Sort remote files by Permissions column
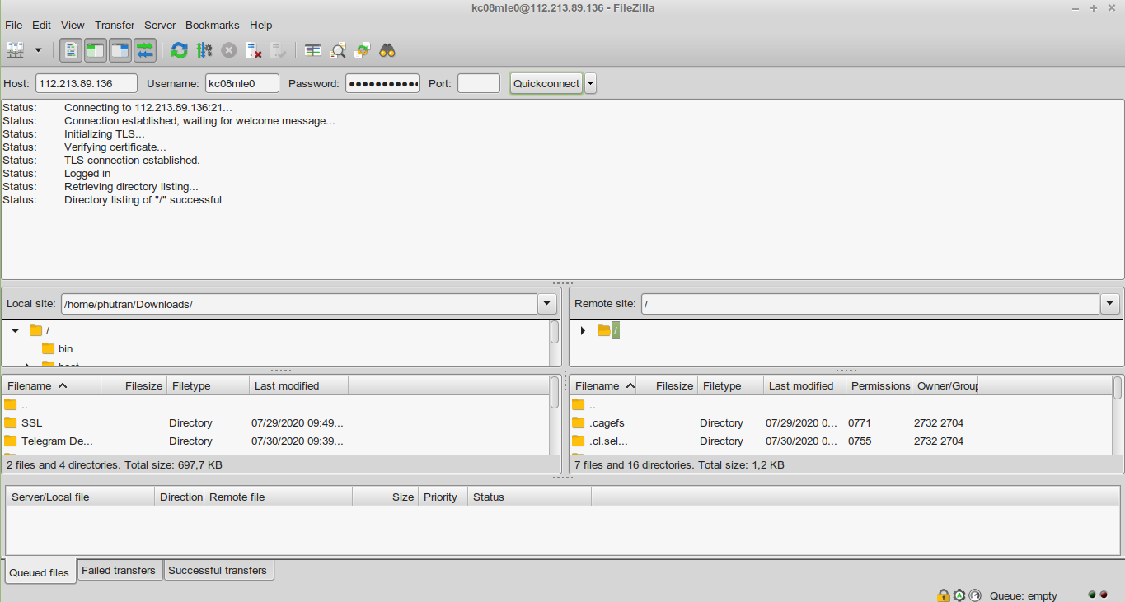This screenshot has width=1125, height=602. coord(879,385)
